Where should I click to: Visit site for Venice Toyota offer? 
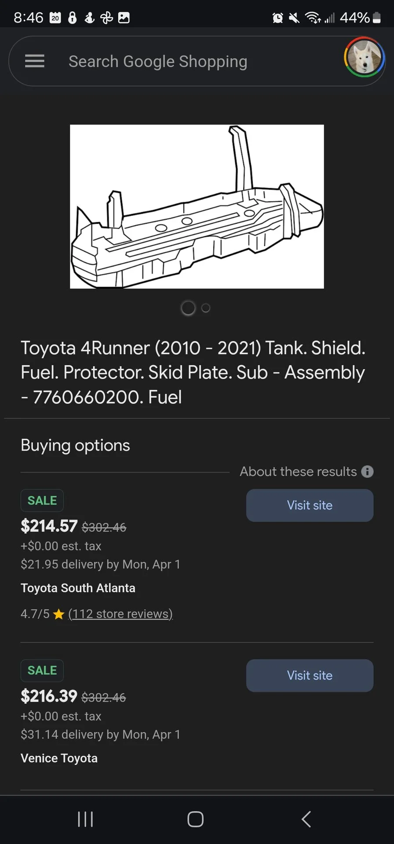tap(310, 676)
